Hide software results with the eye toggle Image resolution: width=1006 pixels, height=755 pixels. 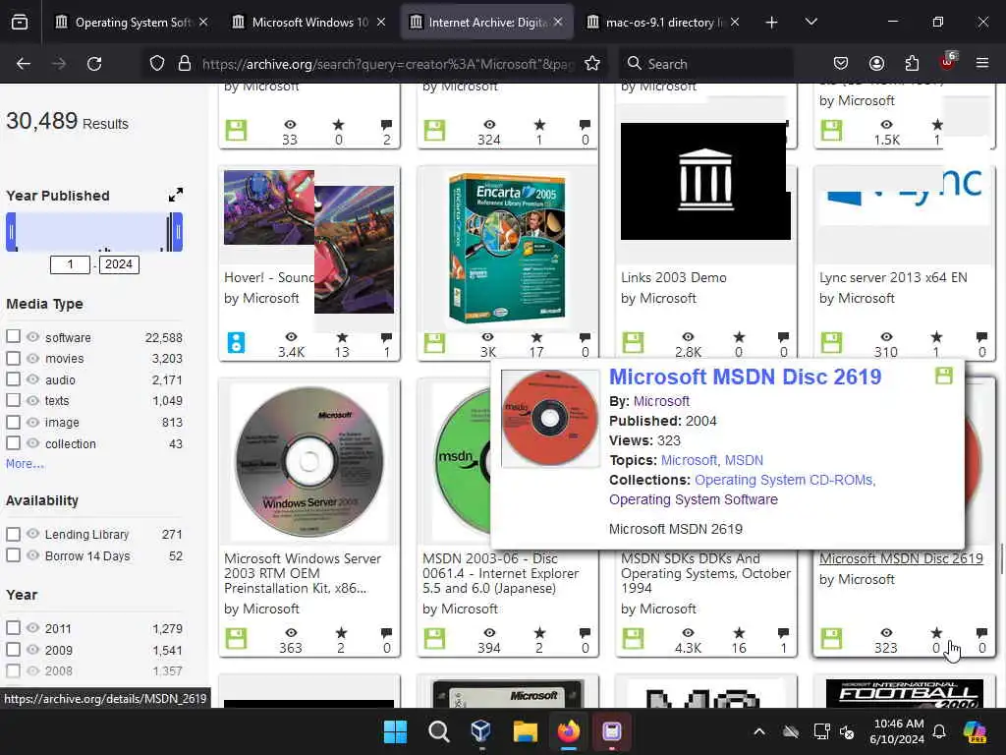click(x=32, y=336)
